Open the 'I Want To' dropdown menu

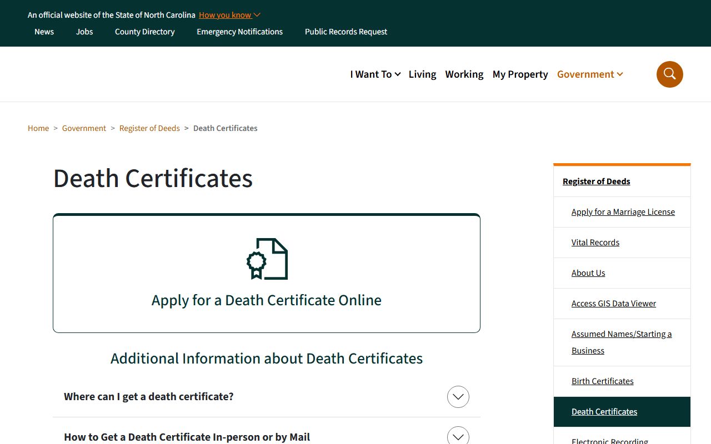click(x=375, y=74)
